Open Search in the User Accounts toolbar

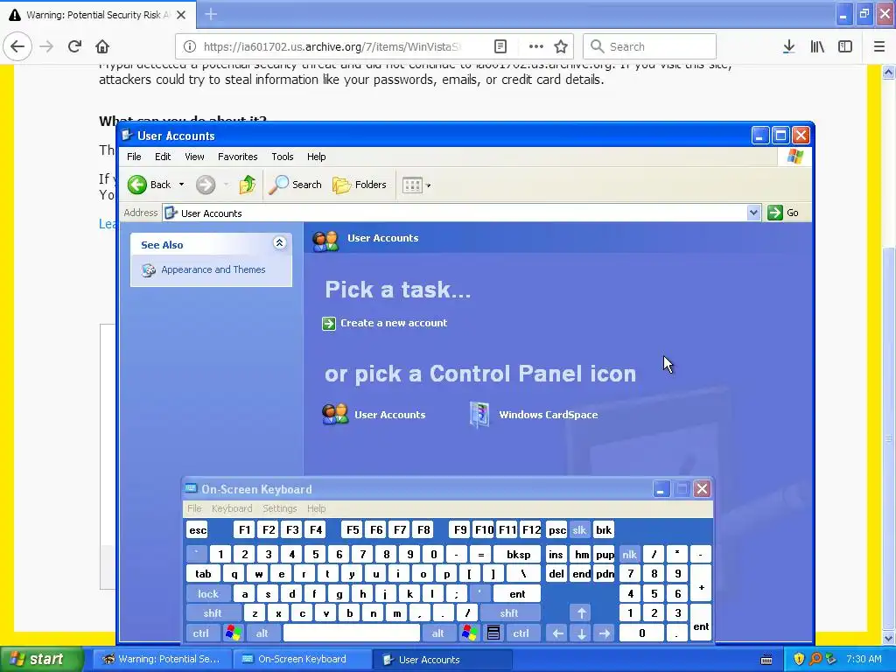(x=295, y=185)
